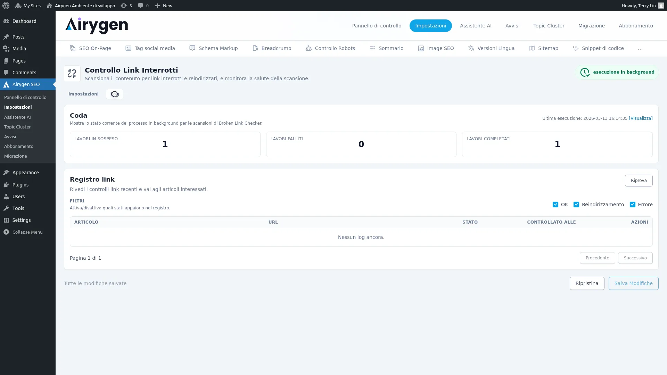Open Abbonamento in top nav

point(636,26)
